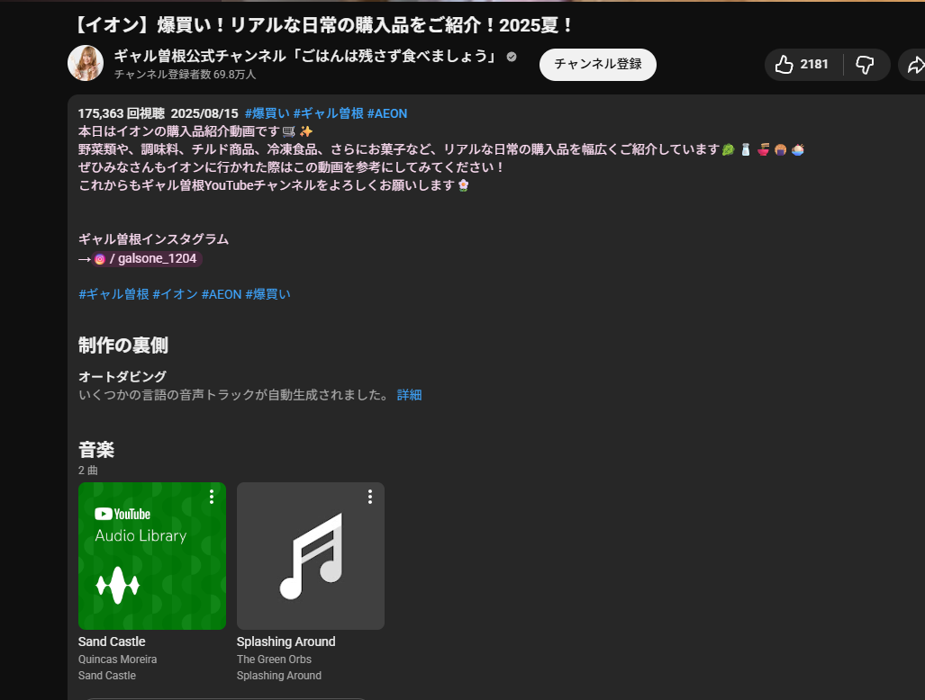Click the ギャル曽根インスタグラム label
The image size is (925, 700).
[153, 239]
